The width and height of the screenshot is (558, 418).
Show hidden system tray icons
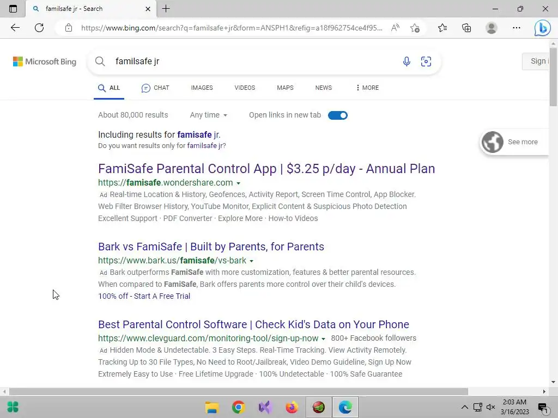[x=465, y=407]
